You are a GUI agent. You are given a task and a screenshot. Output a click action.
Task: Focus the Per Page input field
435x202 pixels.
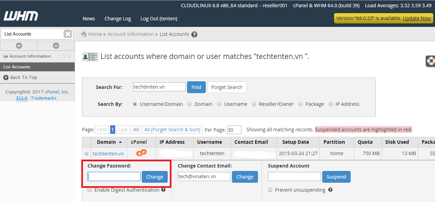(x=234, y=130)
